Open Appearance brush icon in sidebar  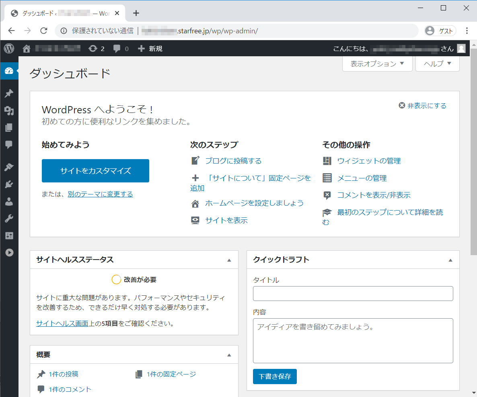point(9,167)
